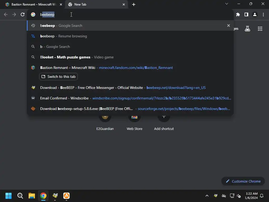The width and height of the screenshot is (269, 202).
Task: Open the Search Labs flask icon
Action: pyautogui.click(x=247, y=29)
